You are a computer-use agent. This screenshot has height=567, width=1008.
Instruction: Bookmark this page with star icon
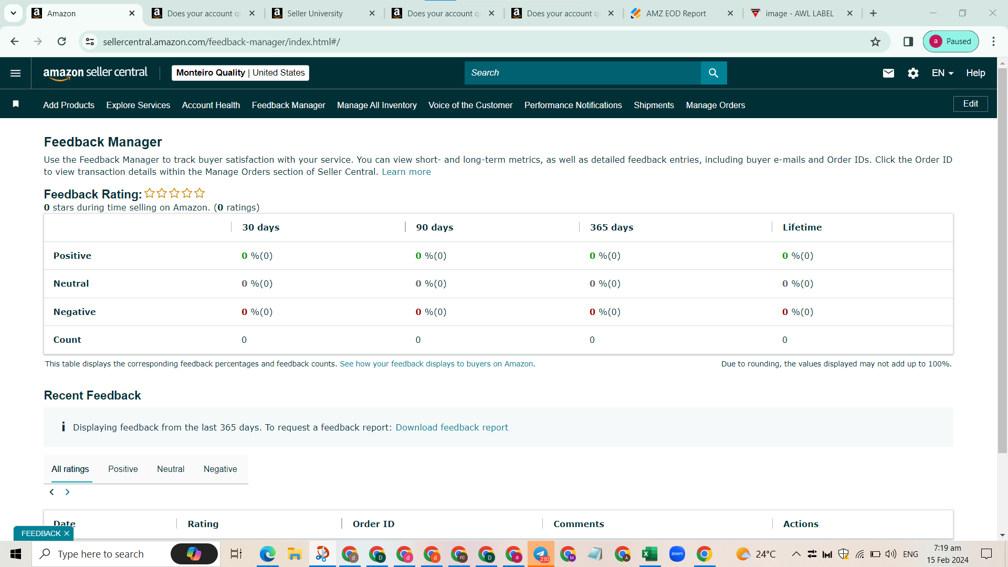[x=875, y=42]
